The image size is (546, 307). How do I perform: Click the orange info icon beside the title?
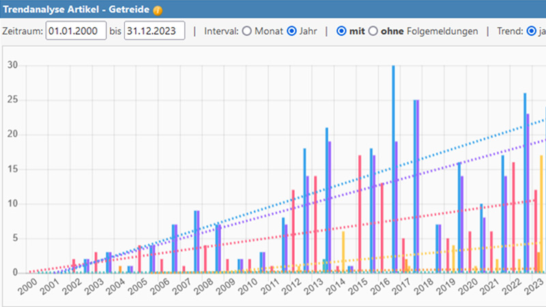158,10
